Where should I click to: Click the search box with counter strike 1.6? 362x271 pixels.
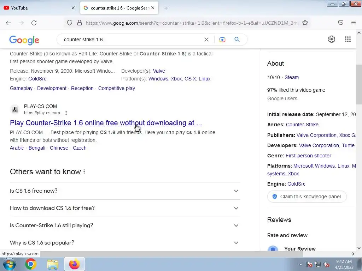132,40
